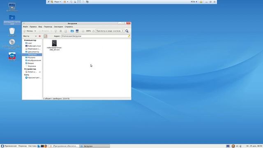Select Просмотреть сеть in the sidebar
This screenshot has height=148, width=263.
point(32,78)
